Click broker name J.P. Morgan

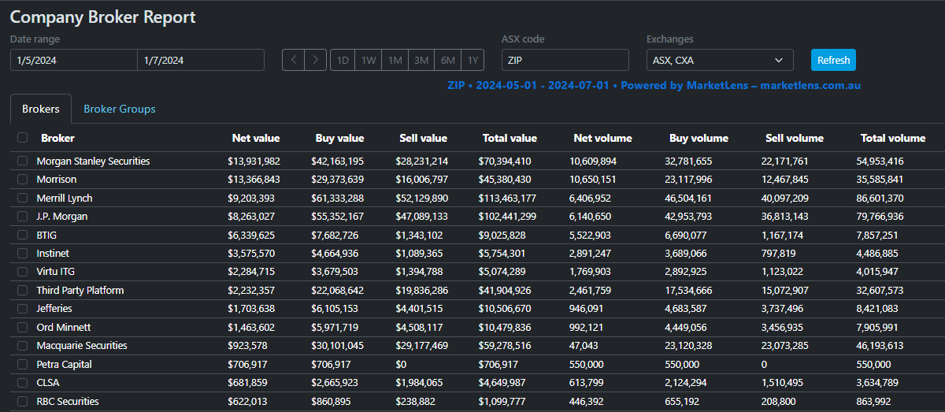tap(62, 217)
